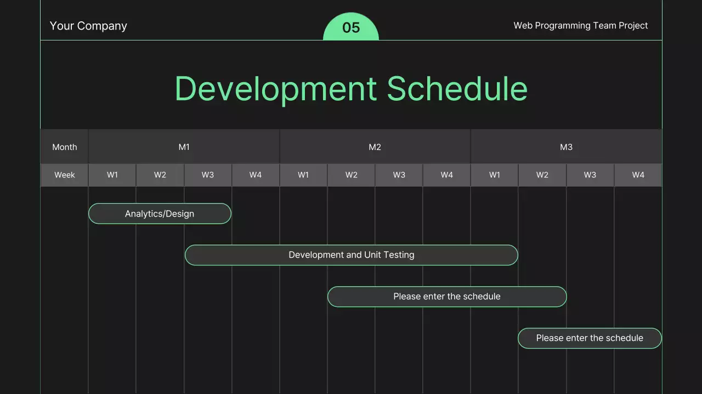The width and height of the screenshot is (702, 394).
Task: Click the Week row label cell
Action: click(x=65, y=175)
